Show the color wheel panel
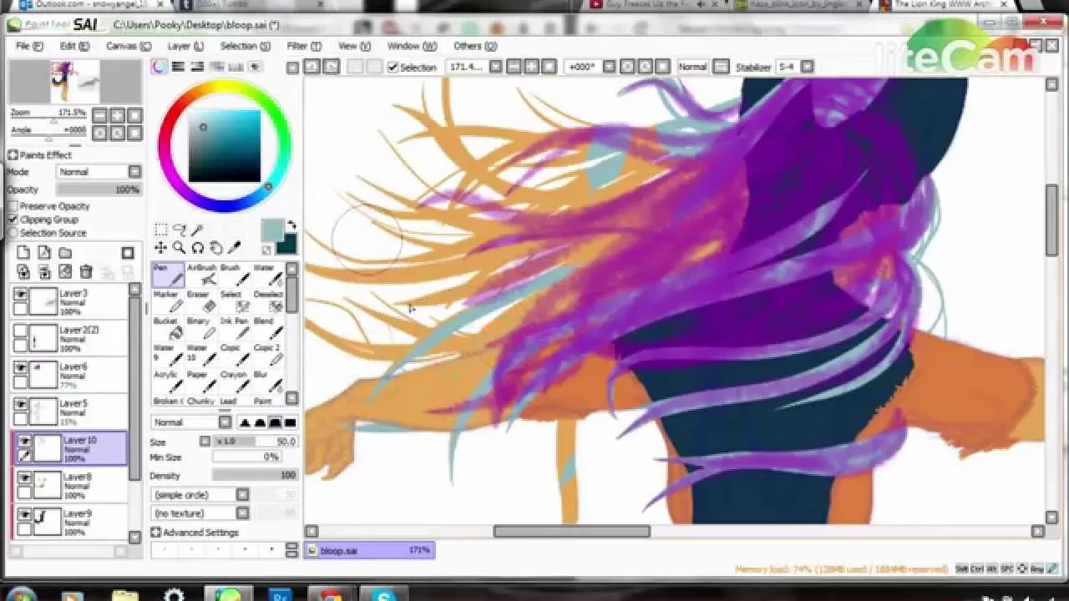 point(159,67)
